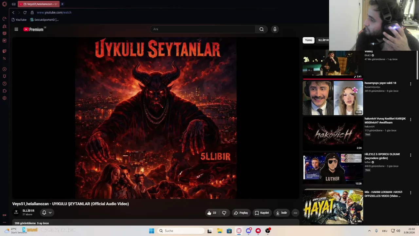
Task: Open the pinboards pin icon in sidebar
Action: (x=5, y=76)
